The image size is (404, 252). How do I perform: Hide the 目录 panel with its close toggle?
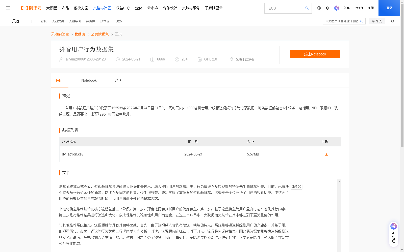pos(299,186)
